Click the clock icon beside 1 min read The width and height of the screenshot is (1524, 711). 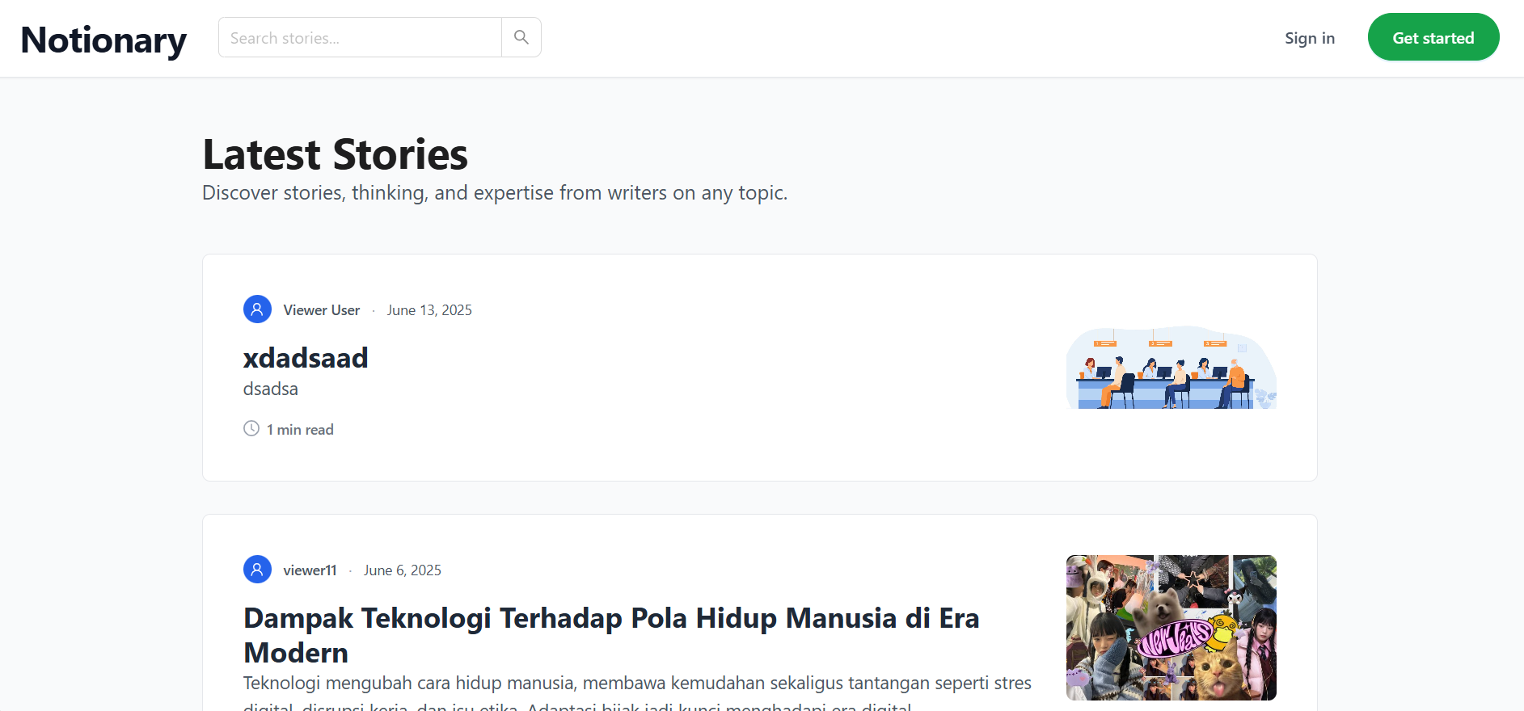coord(251,429)
